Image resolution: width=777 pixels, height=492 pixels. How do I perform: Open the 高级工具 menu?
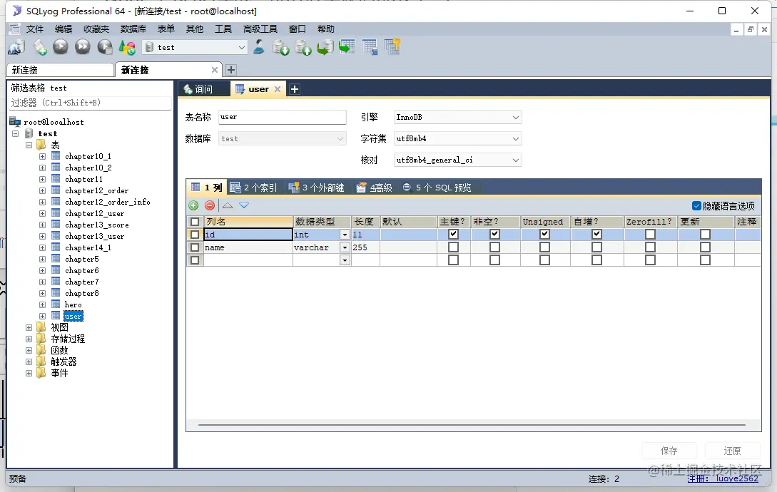[260, 29]
